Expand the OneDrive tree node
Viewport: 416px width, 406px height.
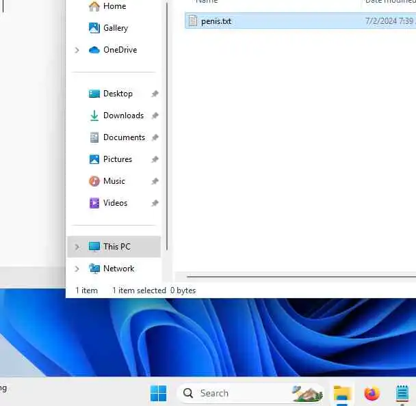77,50
